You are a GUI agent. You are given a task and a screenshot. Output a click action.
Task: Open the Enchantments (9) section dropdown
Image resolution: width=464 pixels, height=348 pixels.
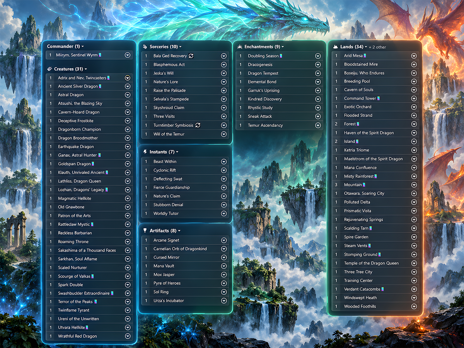tap(282, 47)
